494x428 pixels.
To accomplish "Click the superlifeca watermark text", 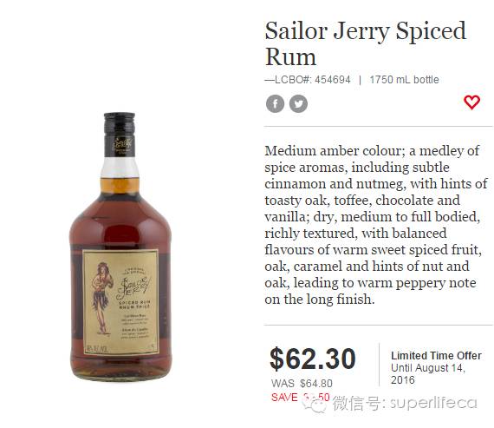I will pos(433,404).
